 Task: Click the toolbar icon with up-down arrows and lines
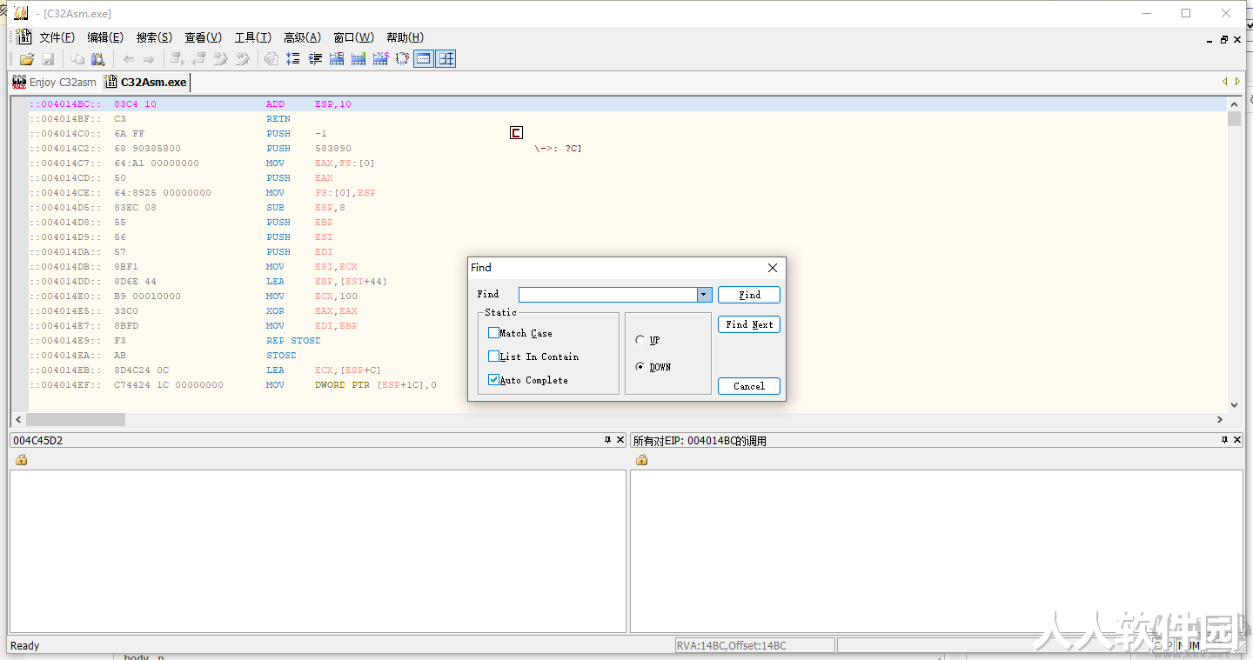click(x=293, y=59)
